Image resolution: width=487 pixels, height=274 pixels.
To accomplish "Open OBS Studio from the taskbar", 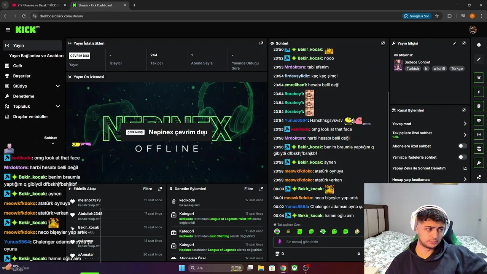I will (x=306, y=268).
